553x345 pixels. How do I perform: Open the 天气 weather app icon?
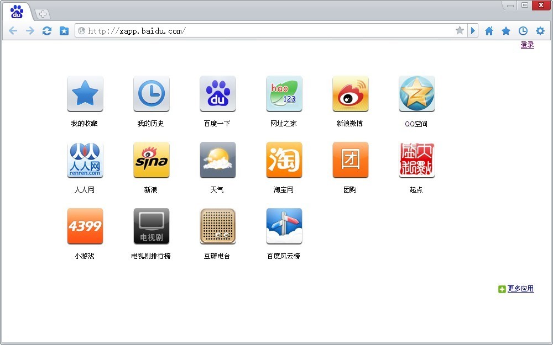point(217,160)
